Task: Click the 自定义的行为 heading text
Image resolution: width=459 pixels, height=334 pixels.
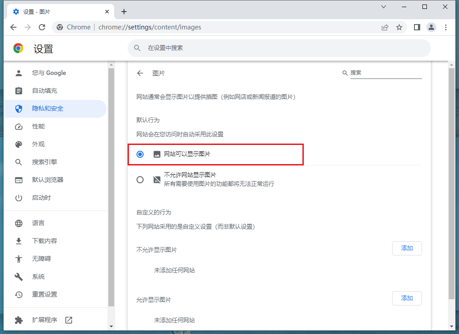Action: click(x=154, y=212)
